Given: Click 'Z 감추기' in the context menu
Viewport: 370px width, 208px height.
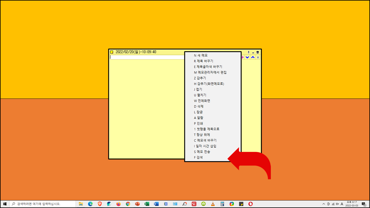Looking at the screenshot, I should [x=213, y=78].
